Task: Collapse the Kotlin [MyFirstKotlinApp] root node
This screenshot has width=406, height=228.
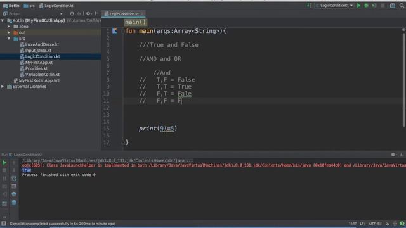Action: tap(3, 20)
